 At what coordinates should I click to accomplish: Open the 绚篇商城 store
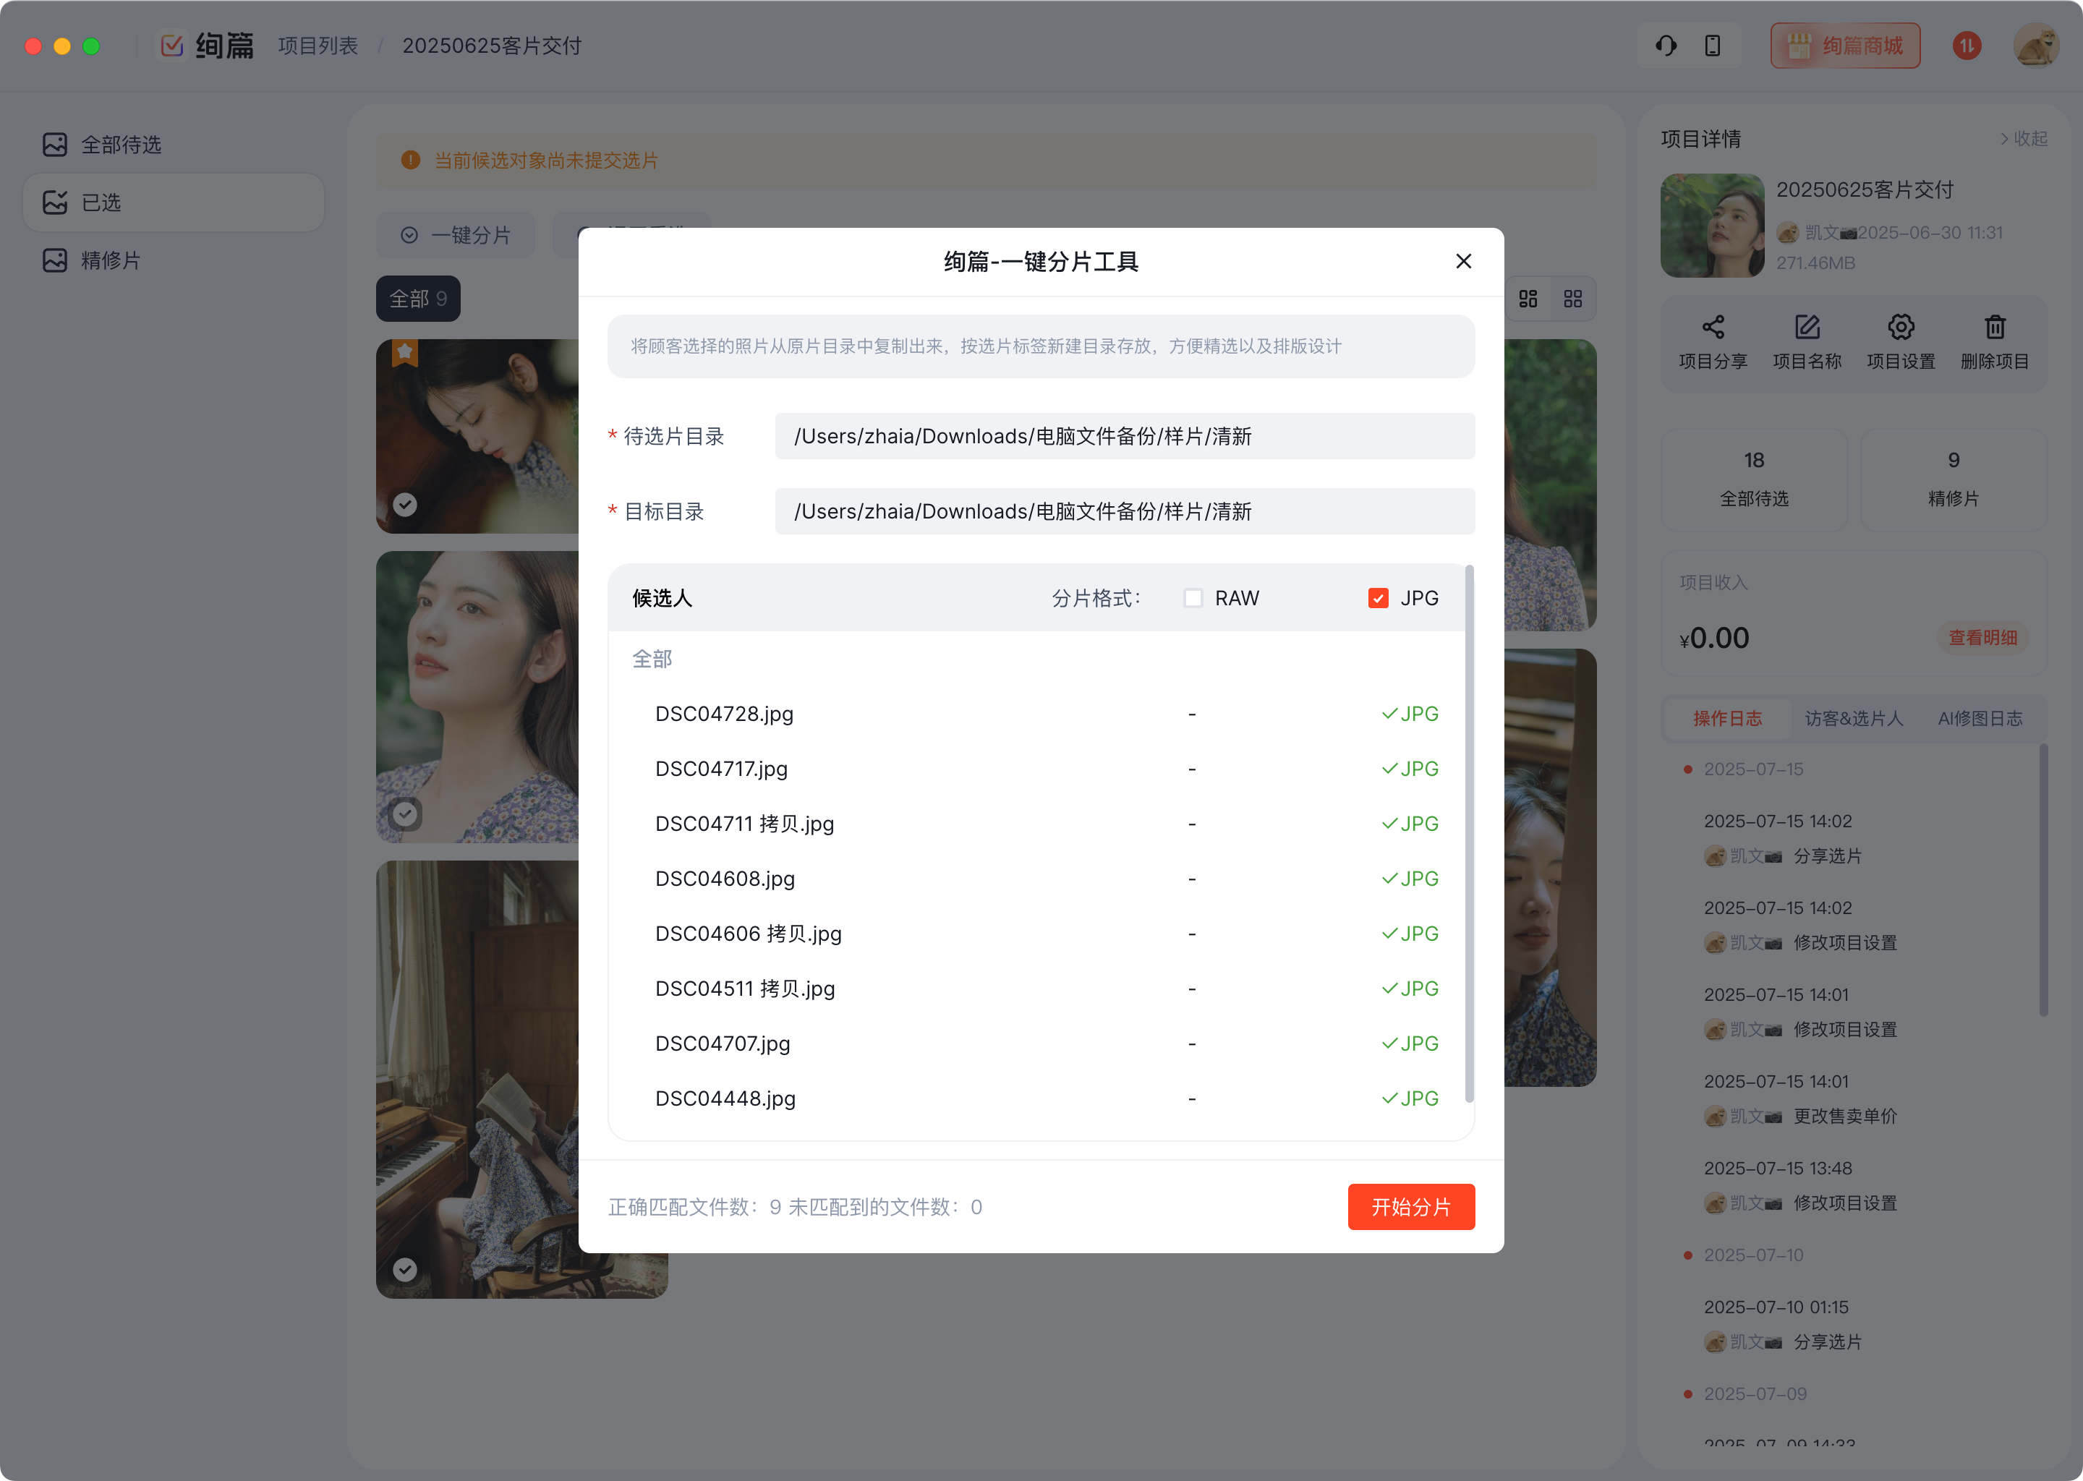(1845, 46)
